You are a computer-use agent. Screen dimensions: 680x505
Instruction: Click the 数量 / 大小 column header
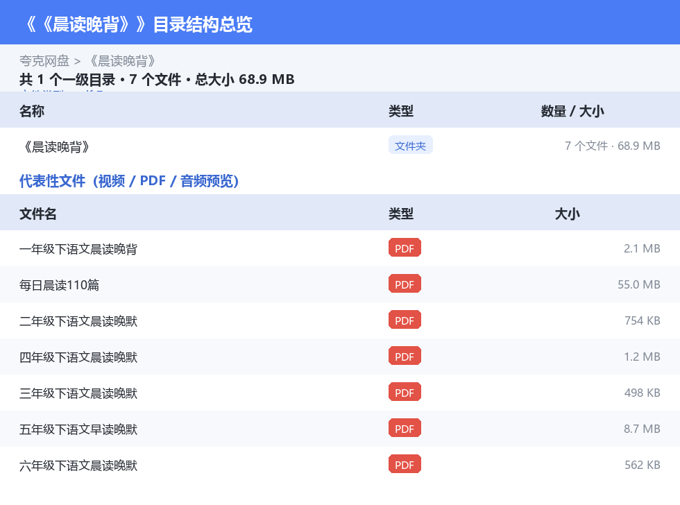tap(572, 111)
